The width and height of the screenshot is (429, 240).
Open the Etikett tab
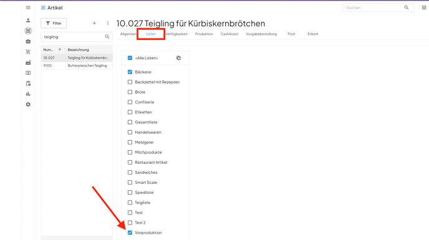[313, 34]
